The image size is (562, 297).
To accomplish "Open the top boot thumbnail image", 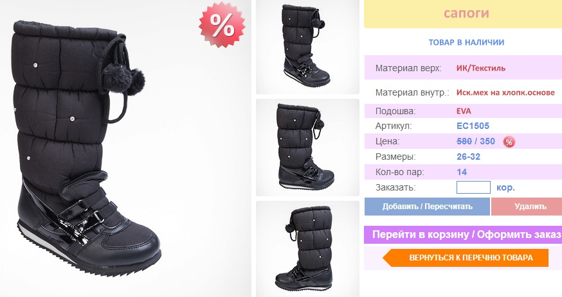I will [x=307, y=47].
